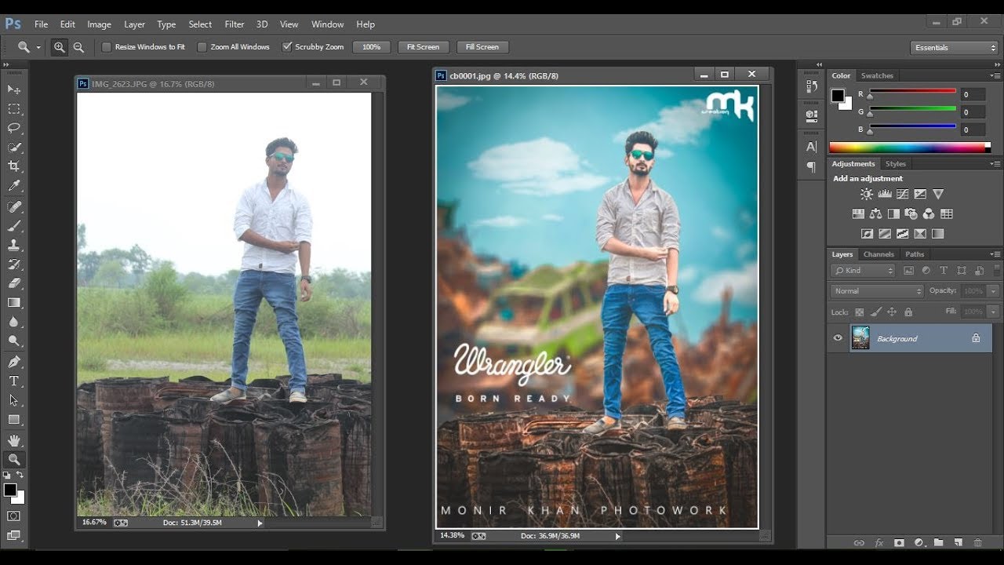This screenshot has width=1004, height=565.
Task: Select the Zoom Out mode button
Action: [x=78, y=47]
